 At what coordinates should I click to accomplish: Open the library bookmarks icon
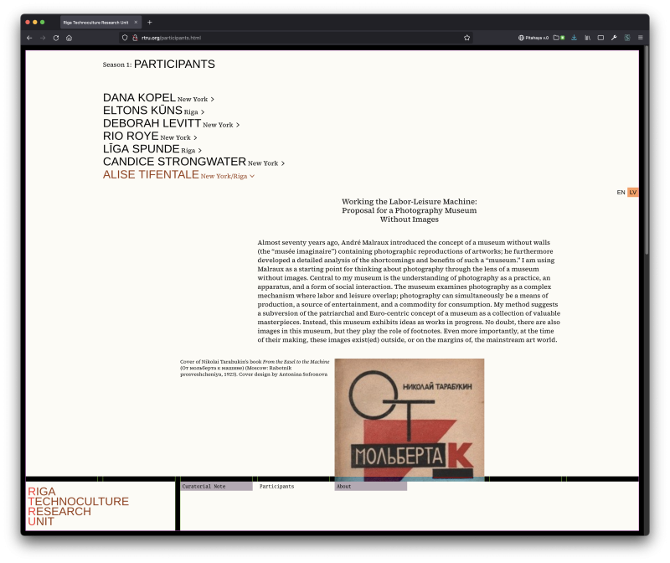tap(588, 38)
